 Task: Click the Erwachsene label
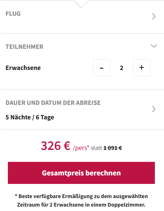point(23,68)
